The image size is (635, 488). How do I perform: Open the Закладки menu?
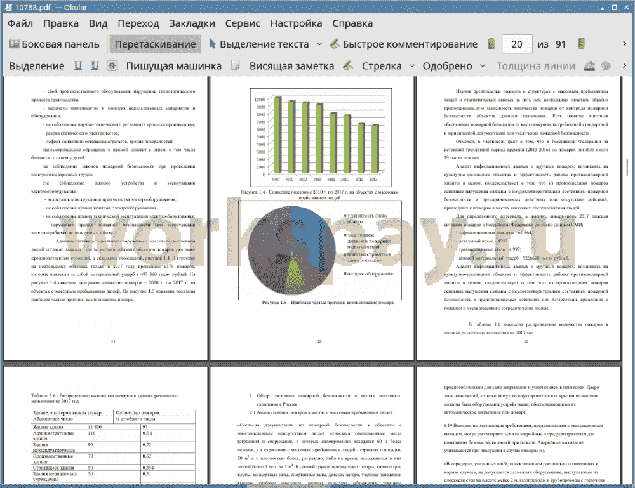click(192, 23)
